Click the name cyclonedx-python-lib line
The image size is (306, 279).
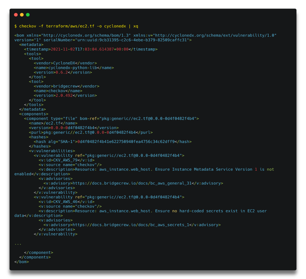pos(74,68)
